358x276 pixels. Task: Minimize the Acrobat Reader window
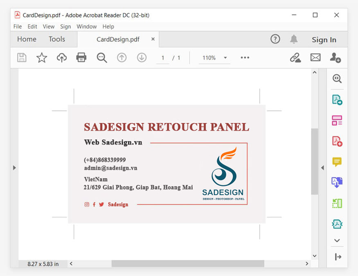coord(294,15)
